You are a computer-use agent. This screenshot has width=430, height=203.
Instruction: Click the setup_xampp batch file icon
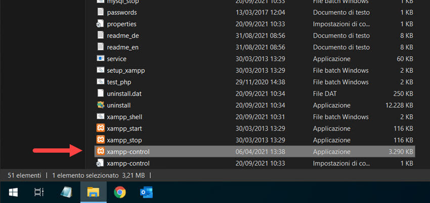[100, 70]
